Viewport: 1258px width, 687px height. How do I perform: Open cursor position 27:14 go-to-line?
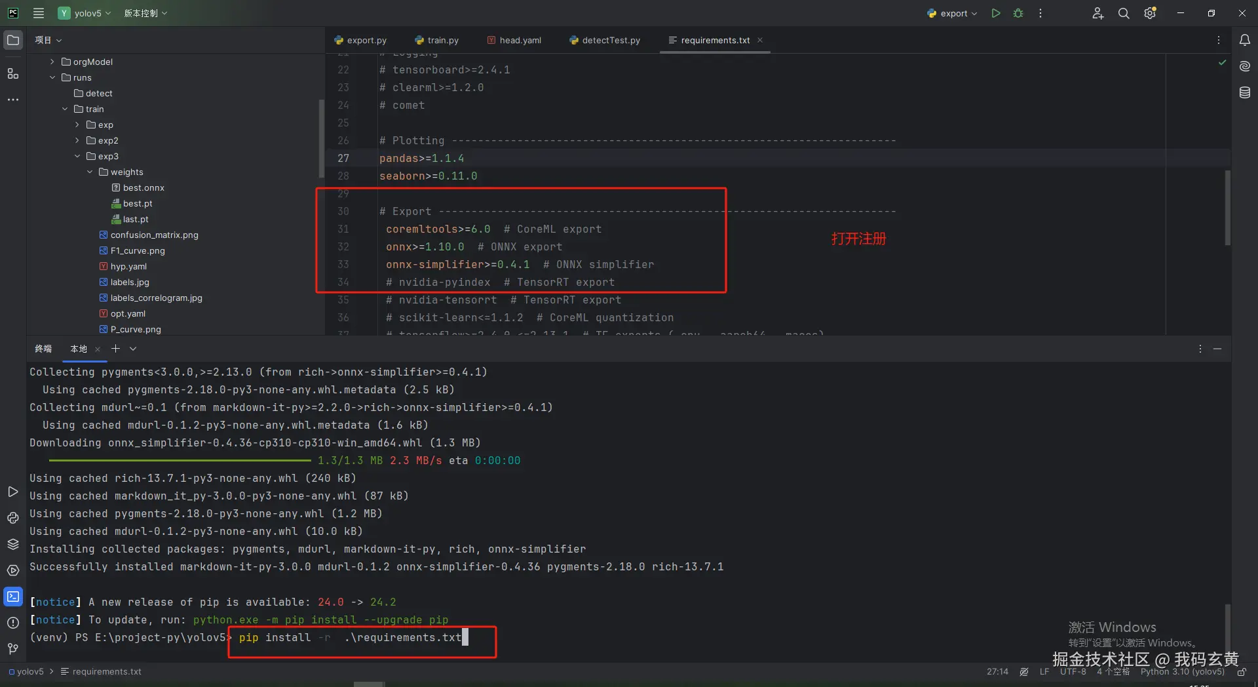[998, 672]
